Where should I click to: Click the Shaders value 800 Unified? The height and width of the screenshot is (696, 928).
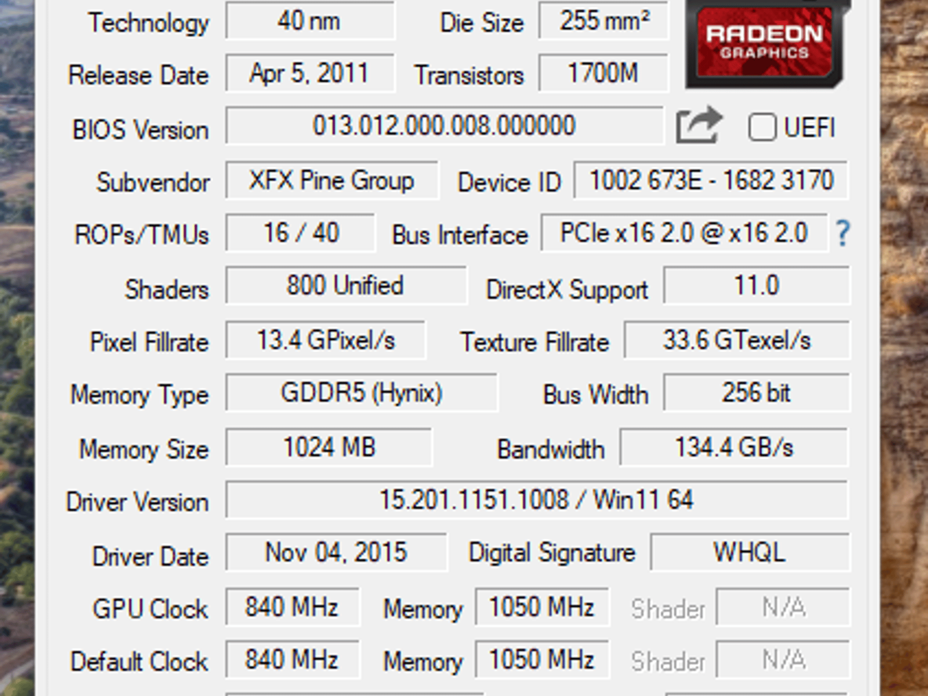[346, 285]
